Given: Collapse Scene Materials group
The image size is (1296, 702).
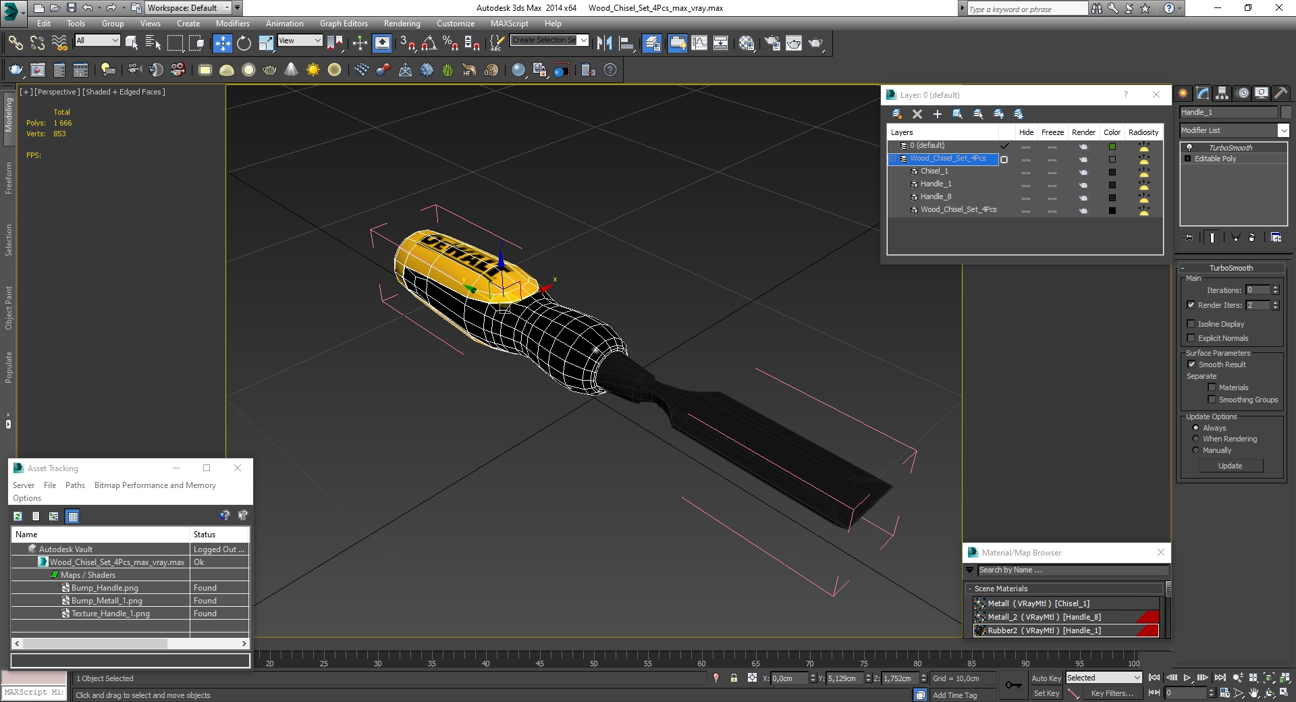Looking at the screenshot, I should coord(1064,589).
